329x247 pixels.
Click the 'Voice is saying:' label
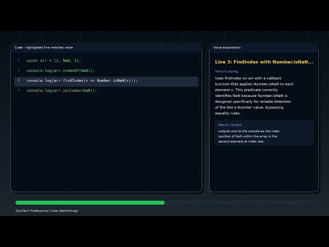(x=227, y=72)
